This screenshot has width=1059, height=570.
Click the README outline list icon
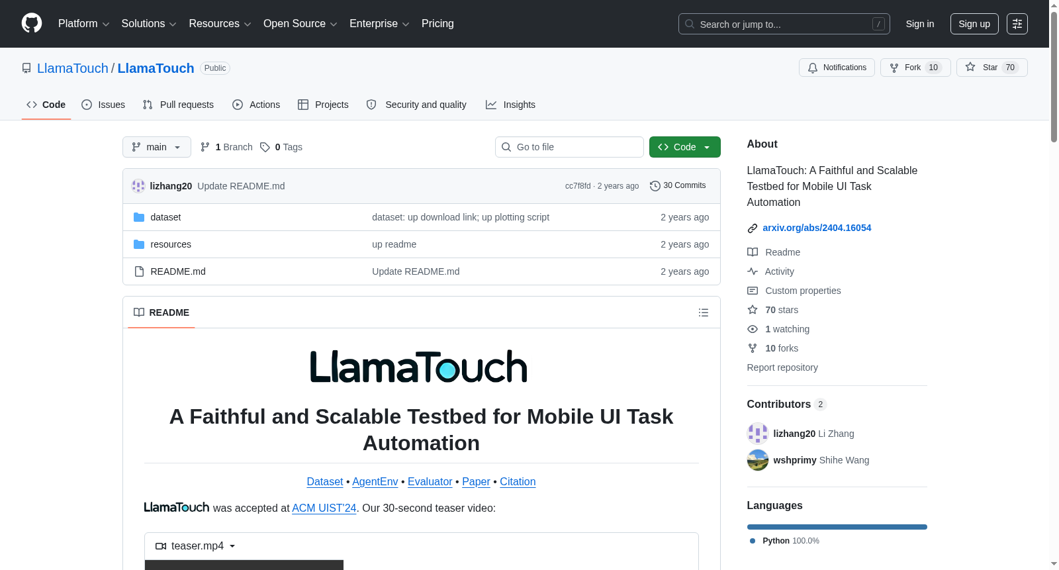tap(703, 312)
